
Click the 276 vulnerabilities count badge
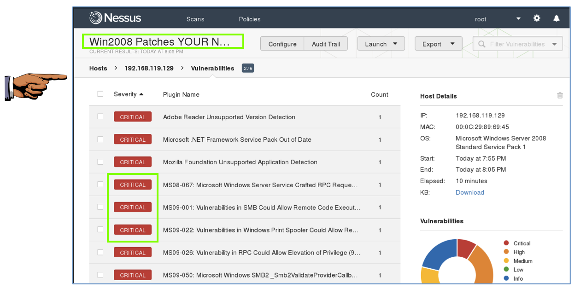click(x=248, y=68)
